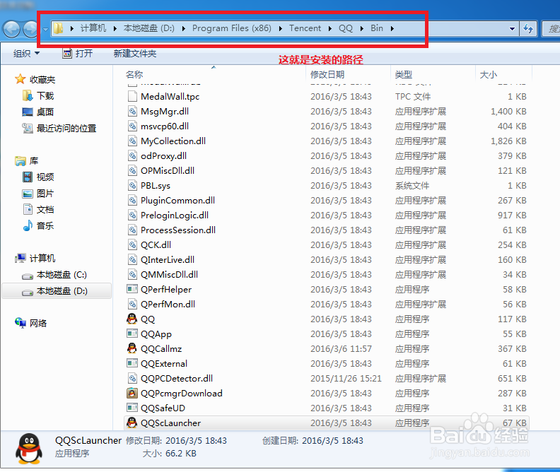Select QQExternal executable icon
The width and height of the screenshot is (560, 472).
click(132, 363)
